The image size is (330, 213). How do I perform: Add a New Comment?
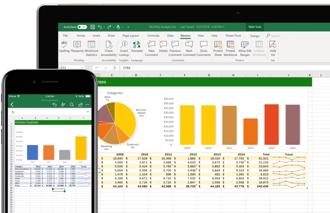coord(151,49)
